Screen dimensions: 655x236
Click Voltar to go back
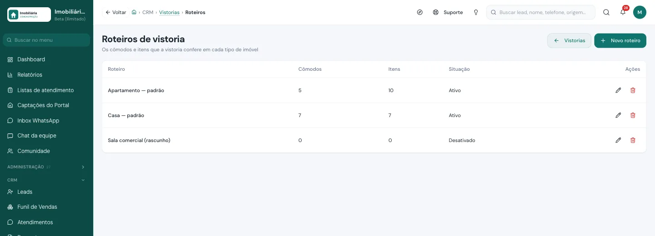tap(116, 12)
